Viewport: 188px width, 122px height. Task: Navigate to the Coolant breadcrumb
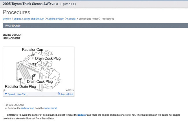71,19
